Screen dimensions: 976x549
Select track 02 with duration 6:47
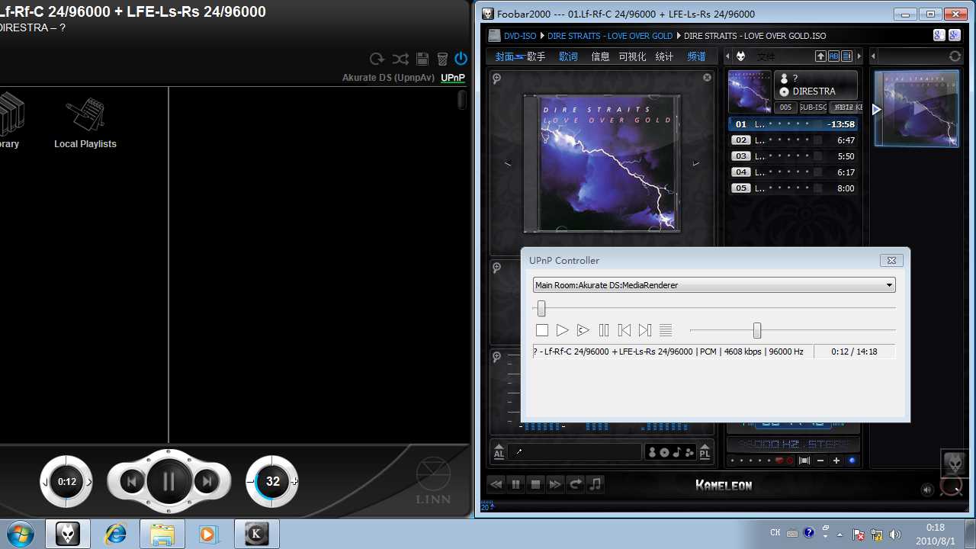pos(793,140)
